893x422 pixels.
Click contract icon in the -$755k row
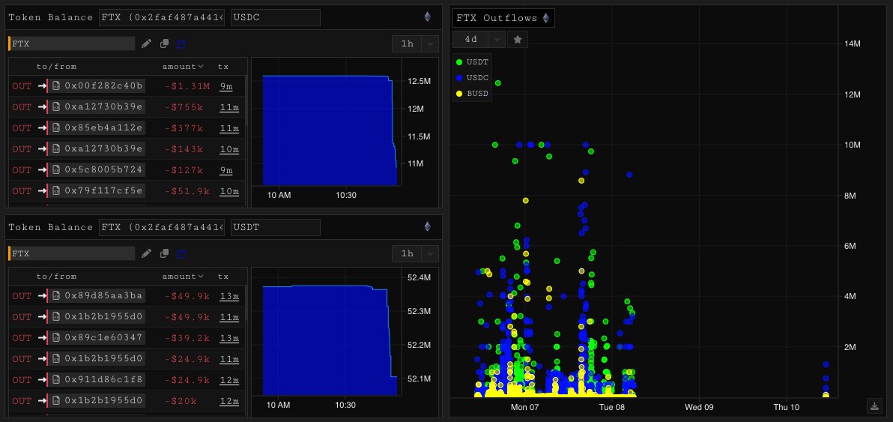(x=55, y=107)
